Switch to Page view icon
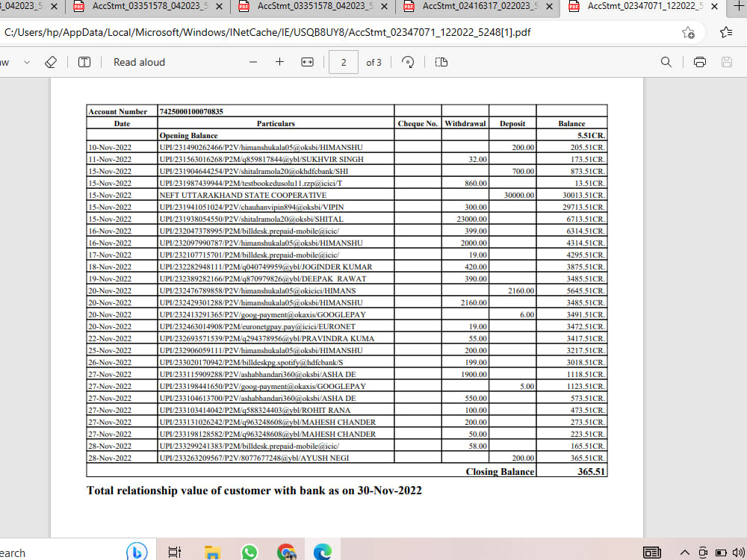 point(441,63)
